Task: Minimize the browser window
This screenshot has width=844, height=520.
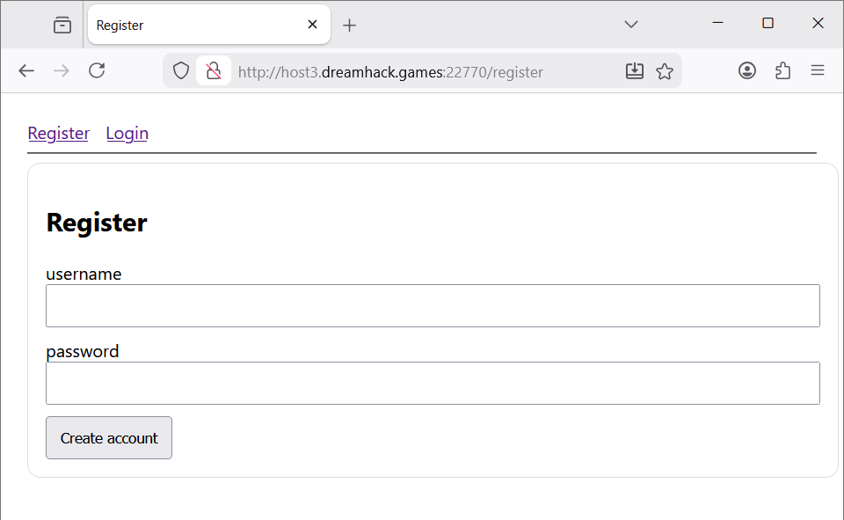Action: (717, 23)
